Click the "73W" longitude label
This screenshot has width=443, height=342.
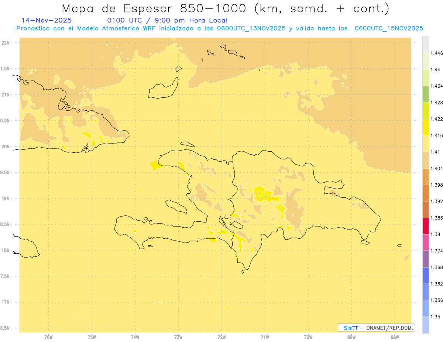click(x=178, y=337)
